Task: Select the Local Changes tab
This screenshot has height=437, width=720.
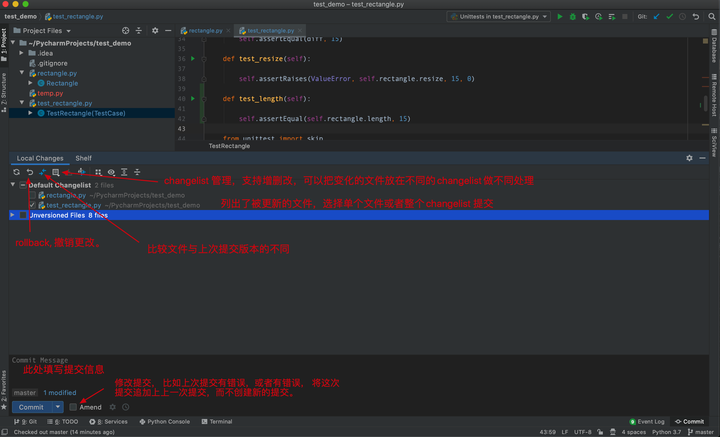Action: (40, 158)
